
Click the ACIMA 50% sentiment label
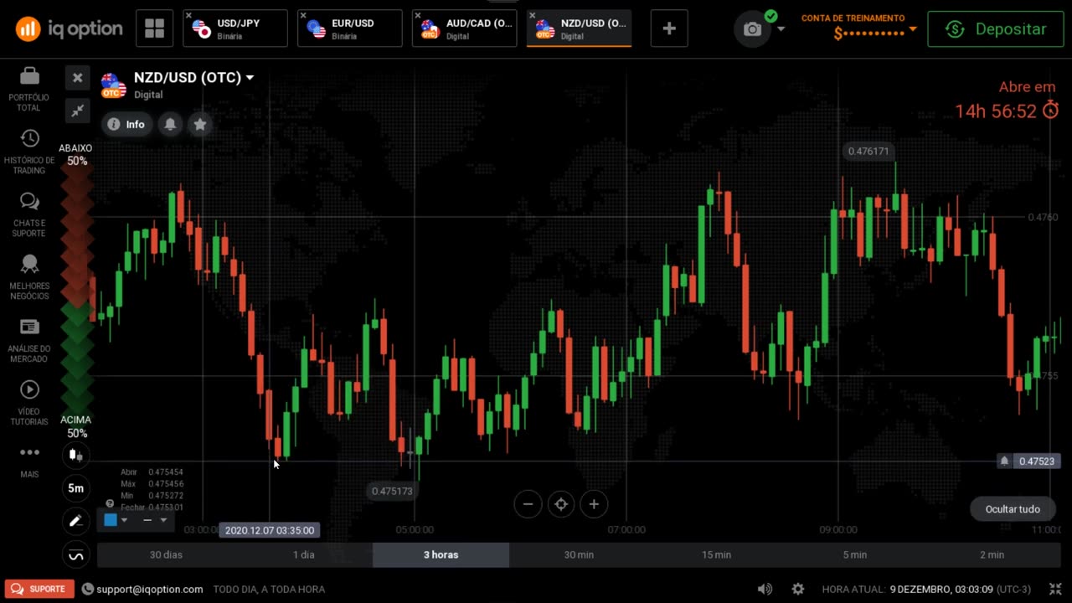(76, 426)
